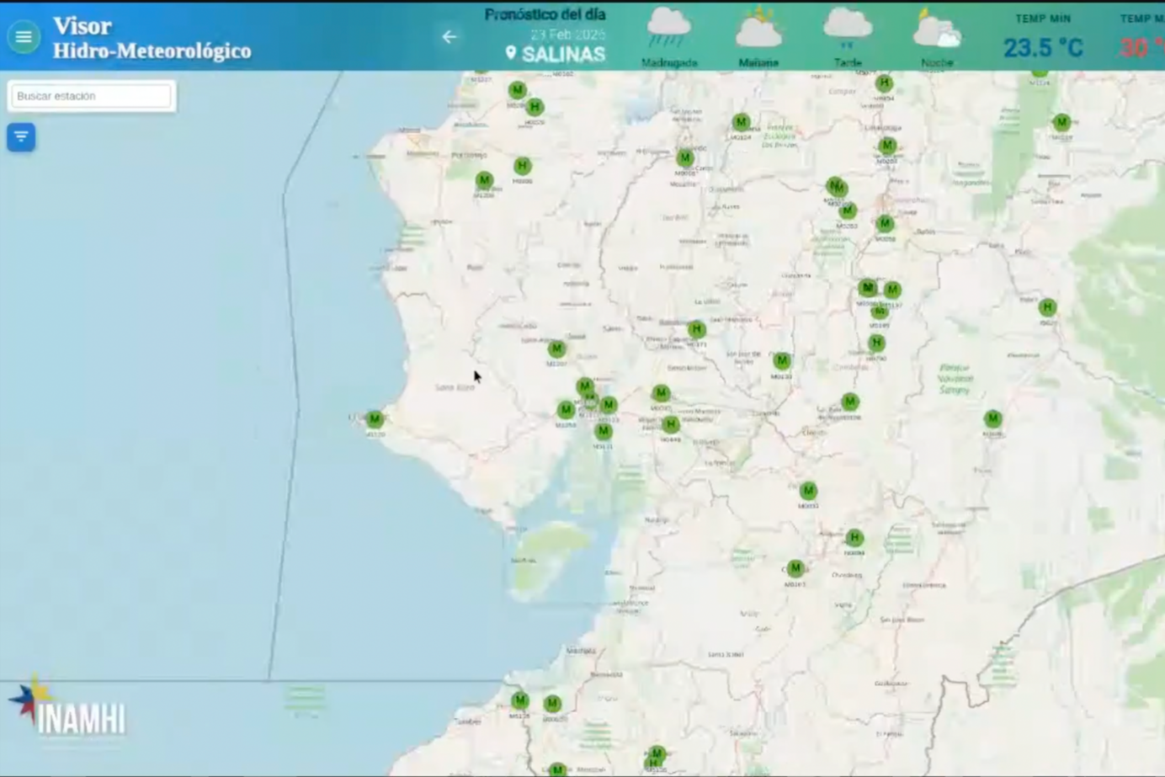Select the M0131 station marker near the estuary

pos(604,430)
